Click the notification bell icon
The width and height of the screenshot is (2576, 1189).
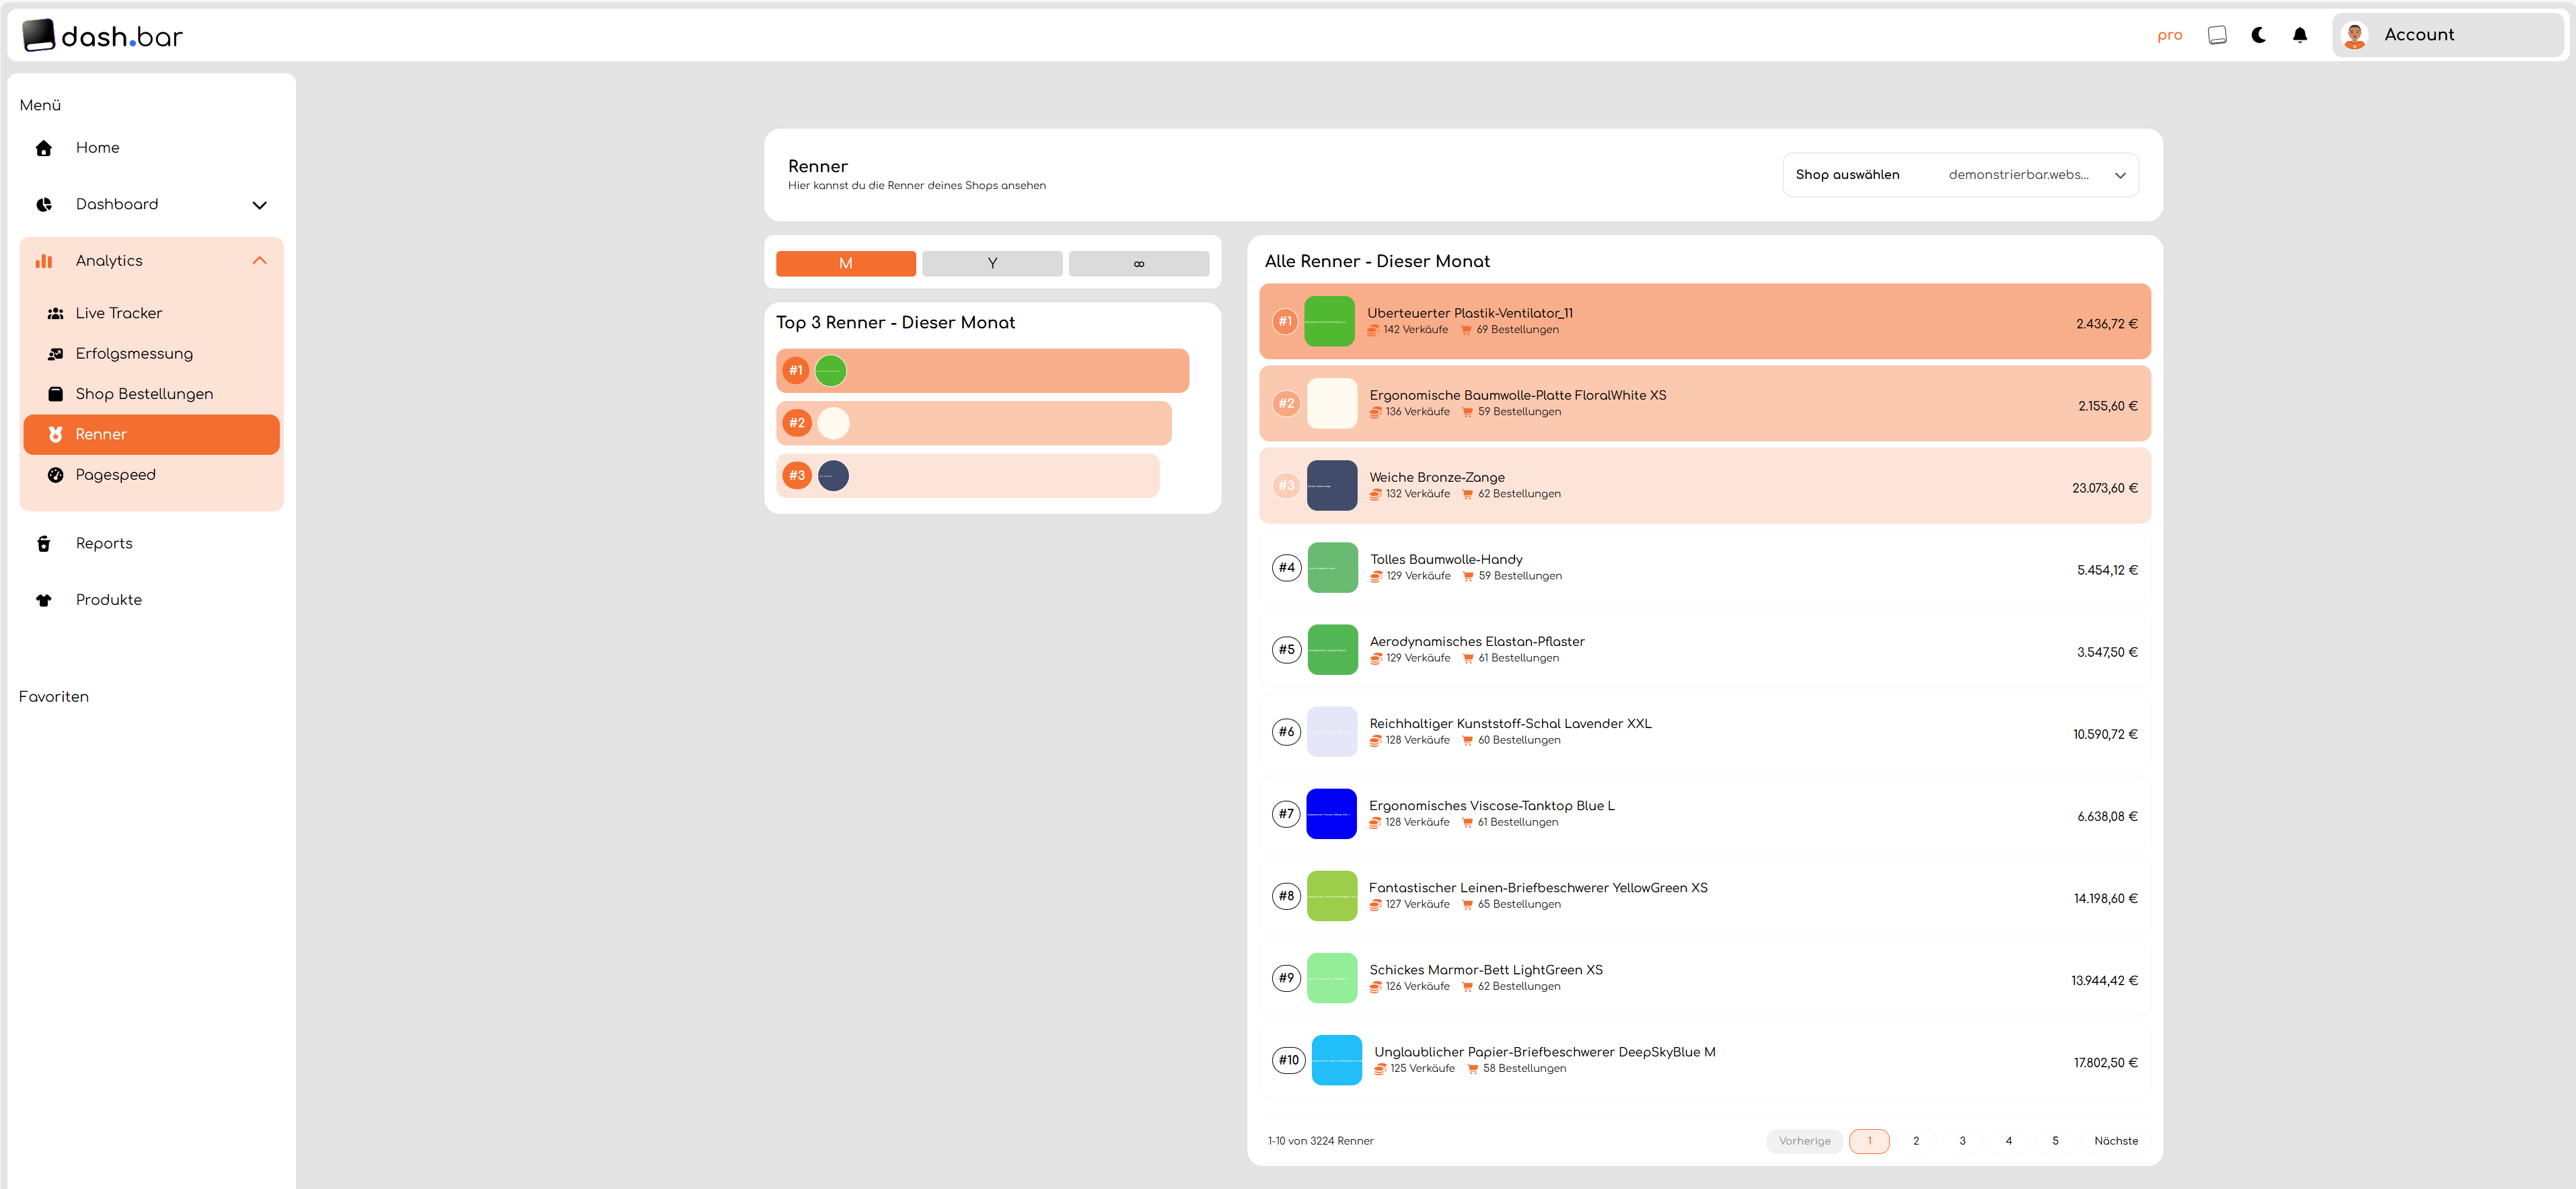point(2299,35)
